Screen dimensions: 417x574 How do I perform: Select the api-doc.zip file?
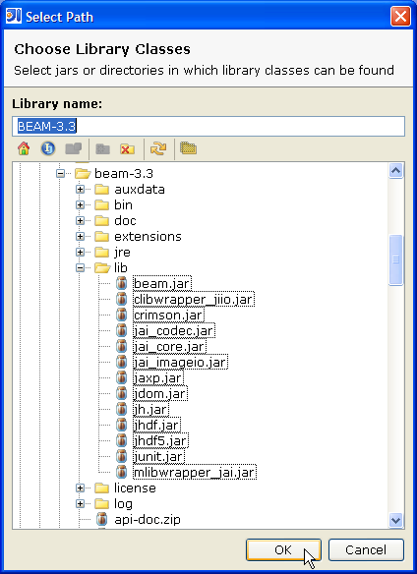148,520
